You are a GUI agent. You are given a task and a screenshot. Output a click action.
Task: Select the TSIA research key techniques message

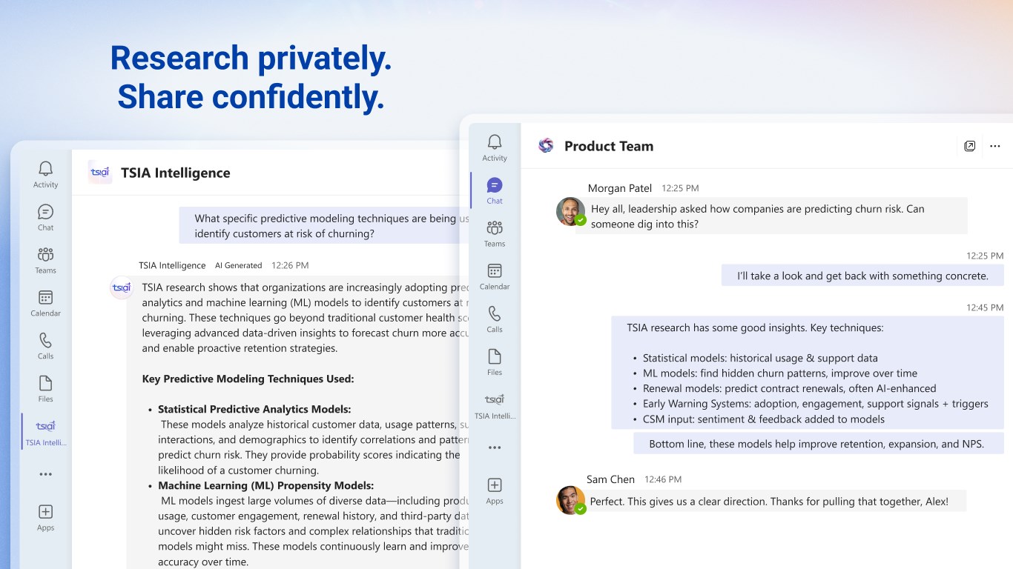pyautogui.click(x=808, y=373)
